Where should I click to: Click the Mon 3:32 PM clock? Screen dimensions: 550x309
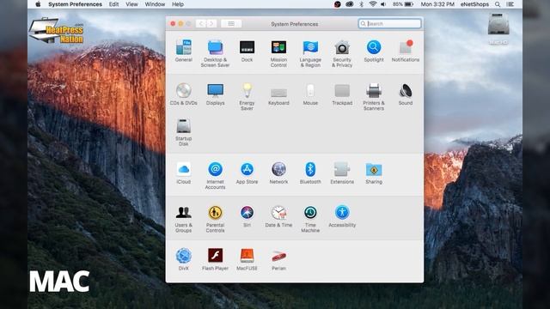point(437,4)
